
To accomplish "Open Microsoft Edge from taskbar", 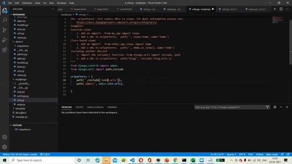I will (x=97, y=160).
